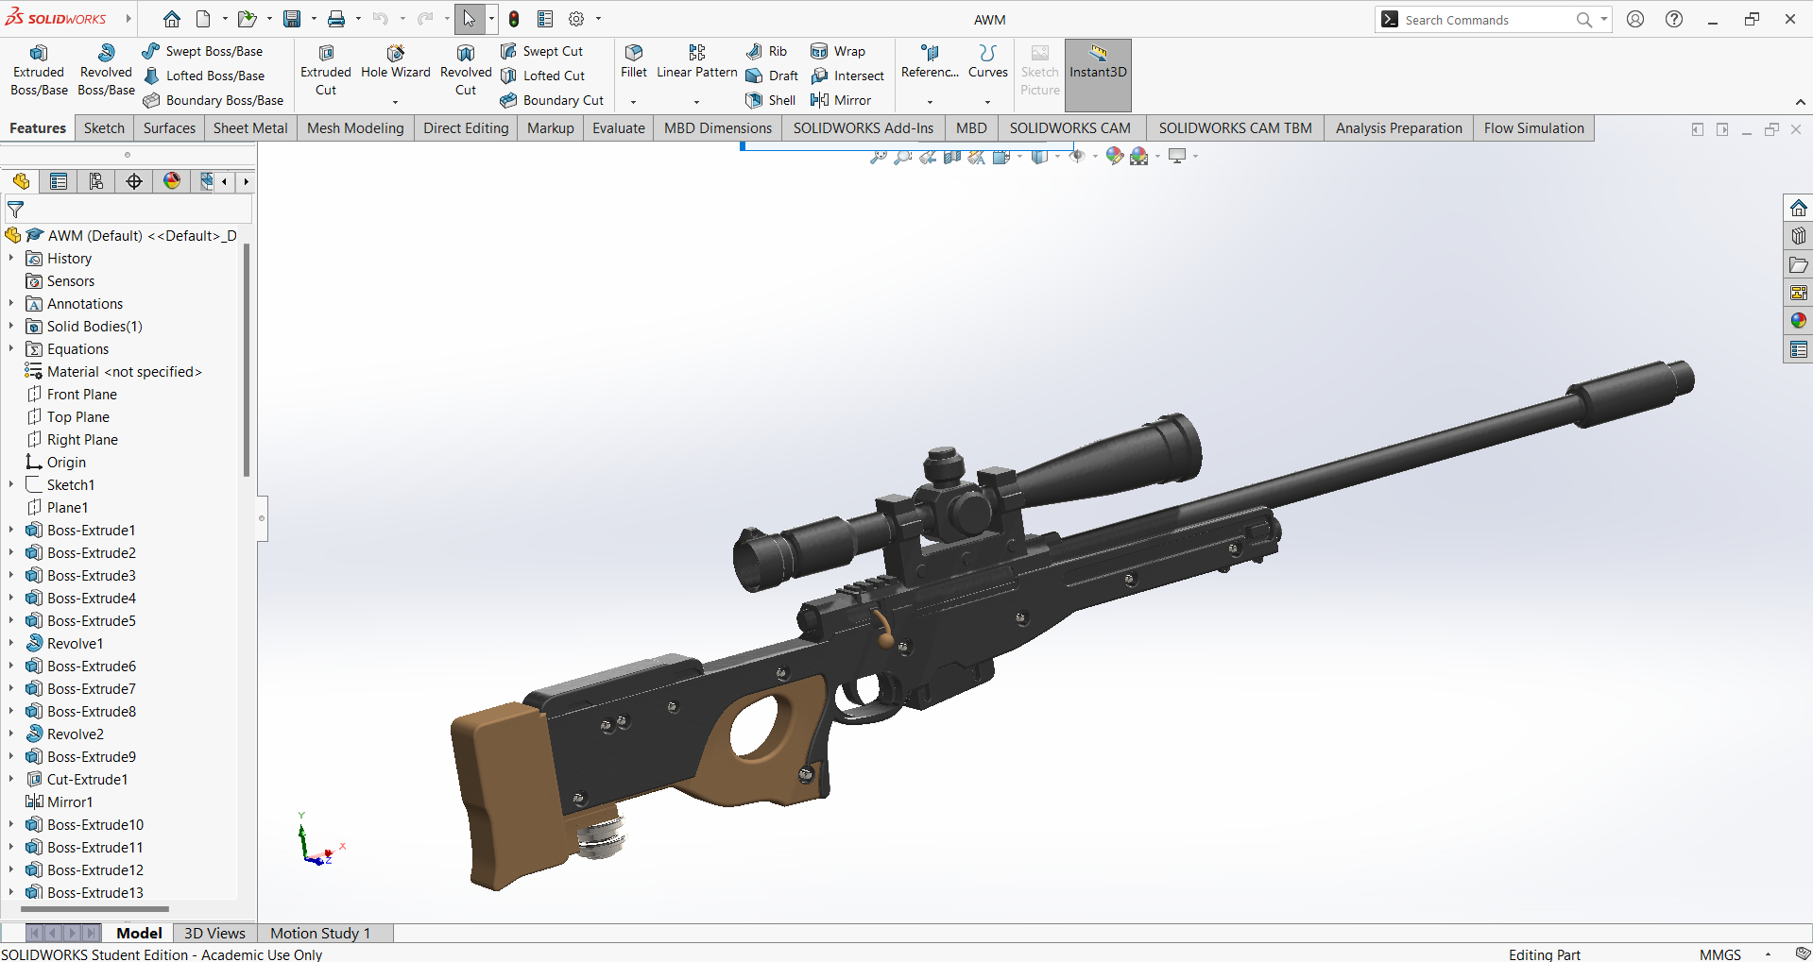Expand the Boss-Extrude1 feature node
This screenshot has height=962, width=1813.
point(11,530)
